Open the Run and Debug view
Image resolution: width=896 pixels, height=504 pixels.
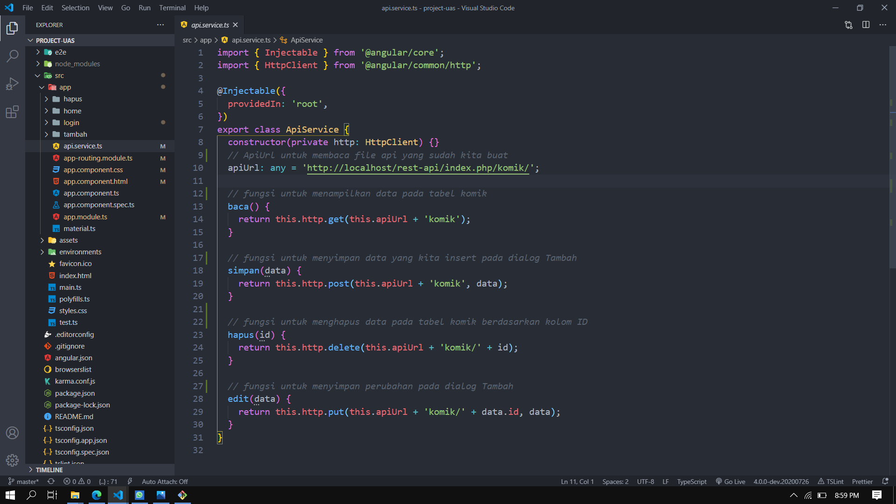[13, 84]
